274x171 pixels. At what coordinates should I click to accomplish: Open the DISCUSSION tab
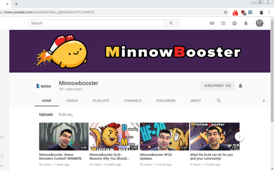(166, 101)
